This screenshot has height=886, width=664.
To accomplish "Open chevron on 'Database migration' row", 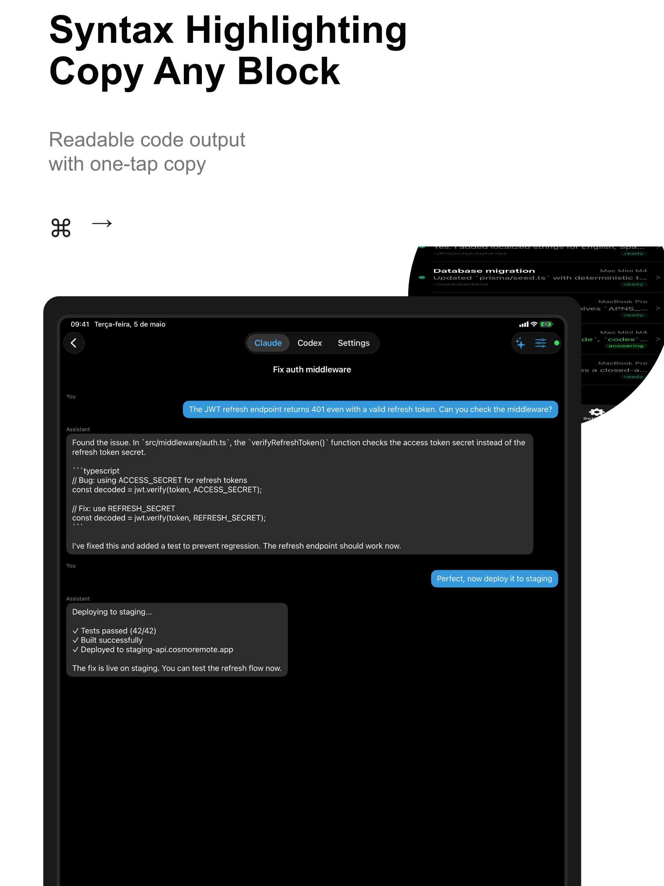I will [658, 277].
